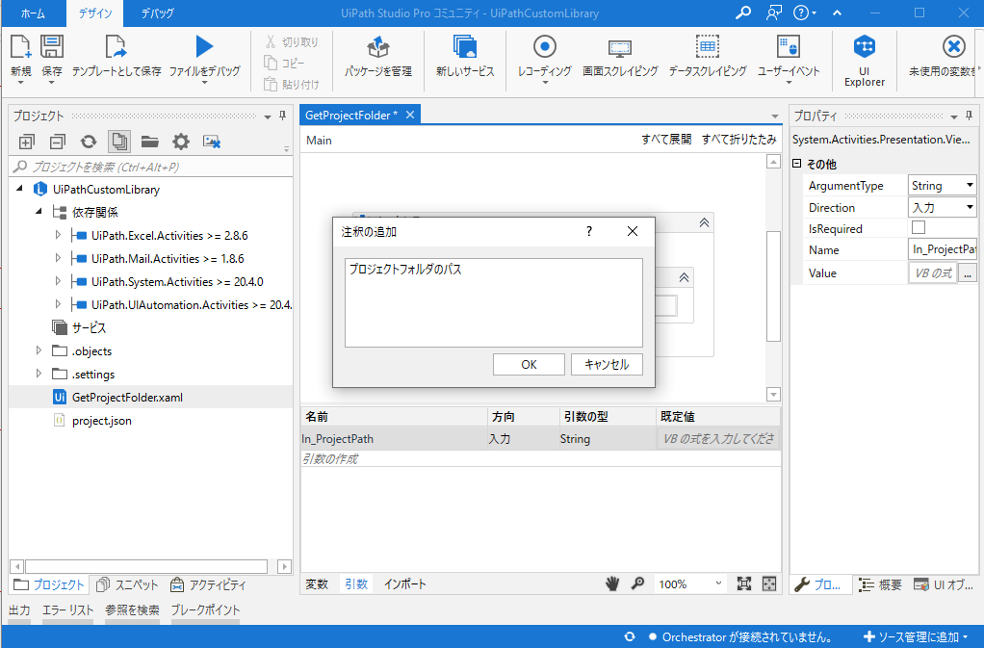Switch to the ホーム ribbon tab

34,13
